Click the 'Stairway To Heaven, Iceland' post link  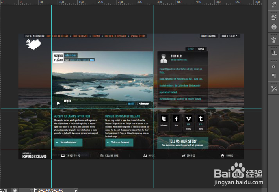point(180,99)
